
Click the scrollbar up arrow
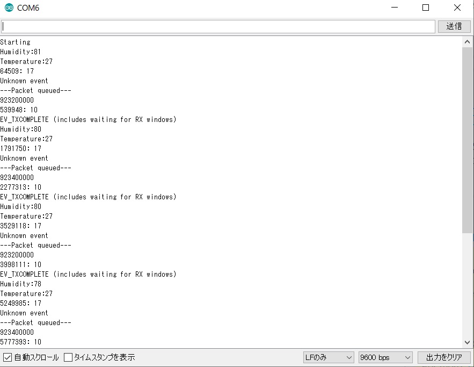tap(467, 42)
